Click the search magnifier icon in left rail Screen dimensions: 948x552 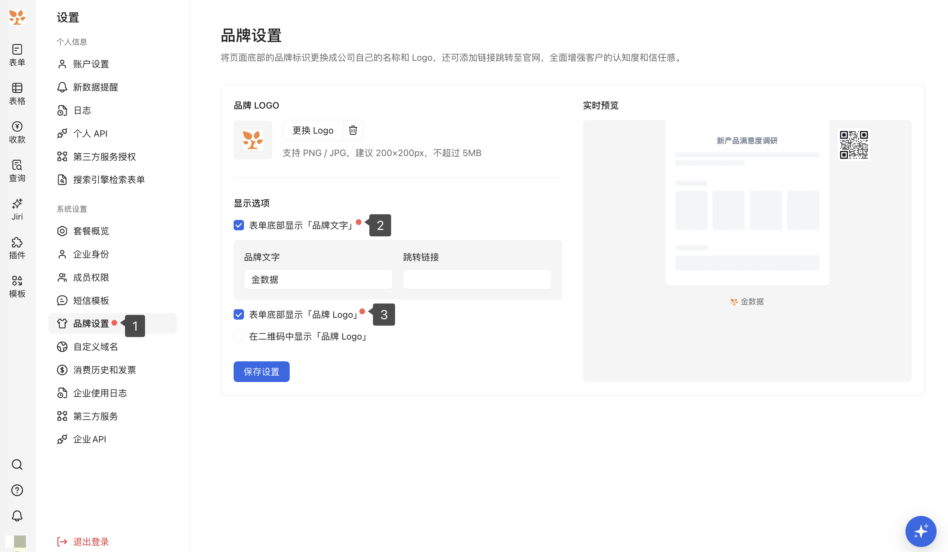[17, 465]
